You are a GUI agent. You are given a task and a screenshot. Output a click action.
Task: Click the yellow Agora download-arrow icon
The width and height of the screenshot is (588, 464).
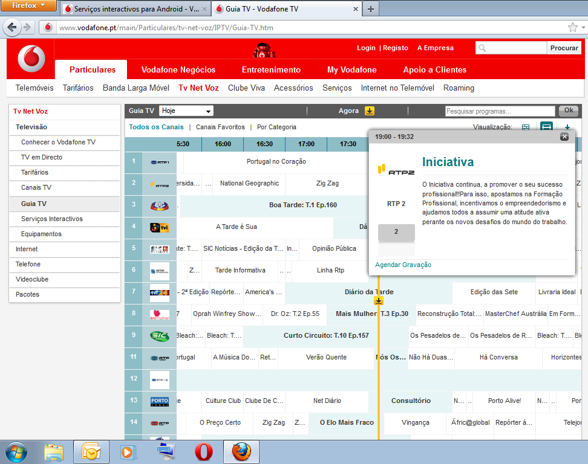[x=370, y=111]
